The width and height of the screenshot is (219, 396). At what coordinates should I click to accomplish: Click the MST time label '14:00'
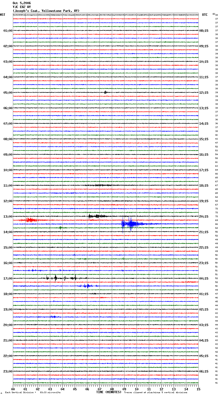pyautogui.click(x=8, y=232)
